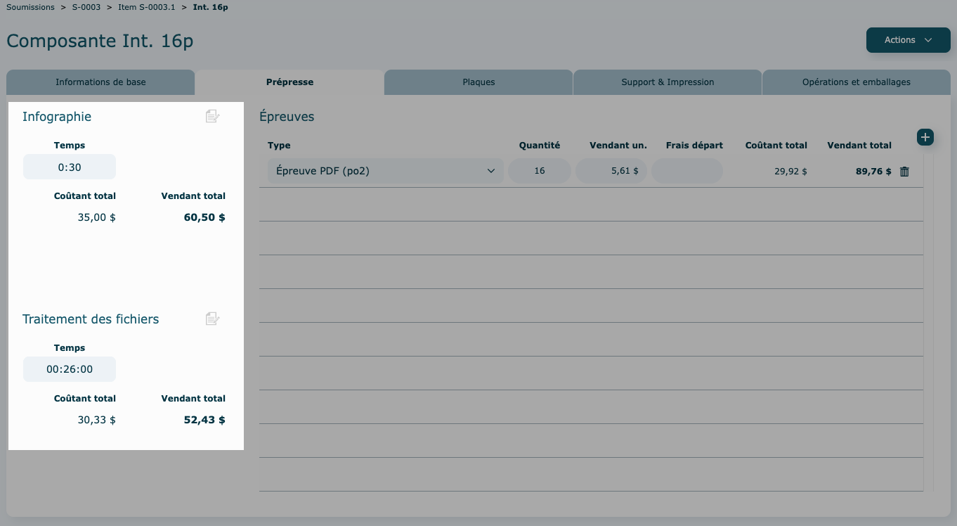Switch to the Informations de base tab
The width and height of the screenshot is (957, 526).
point(100,82)
